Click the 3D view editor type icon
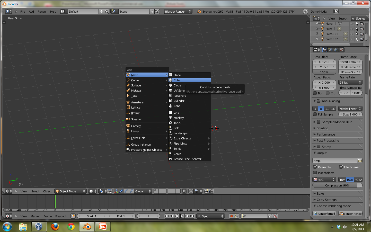This screenshot has width=371, height=232. [x=8, y=191]
